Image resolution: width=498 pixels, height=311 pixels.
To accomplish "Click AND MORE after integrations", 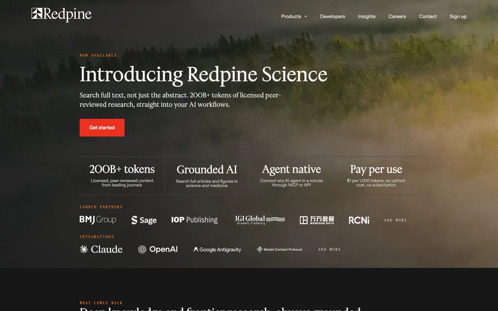I will [329, 249].
